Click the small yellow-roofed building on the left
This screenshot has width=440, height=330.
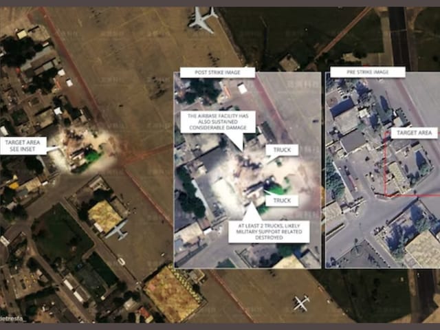click(x=104, y=215)
